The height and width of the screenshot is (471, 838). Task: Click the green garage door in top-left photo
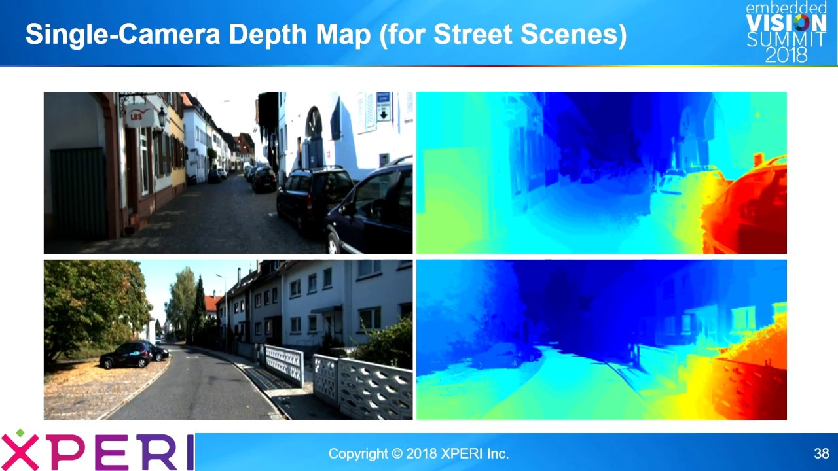pos(77,193)
